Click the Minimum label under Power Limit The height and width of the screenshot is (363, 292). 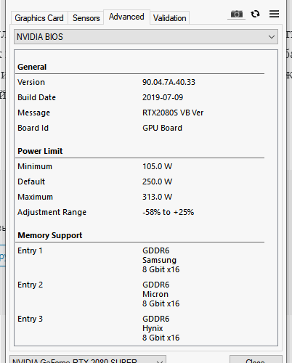(35, 166)
